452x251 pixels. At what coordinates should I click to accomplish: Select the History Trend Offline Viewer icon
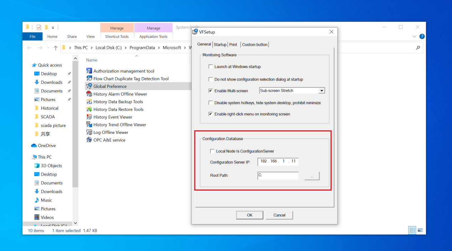pos(89,125)
